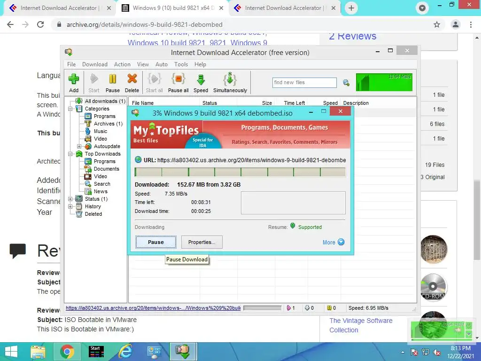Screen dimensions: 481x361
Task: Expand the Autoupdate tree node
Action: pyautogui.click(x=79, y=147)
